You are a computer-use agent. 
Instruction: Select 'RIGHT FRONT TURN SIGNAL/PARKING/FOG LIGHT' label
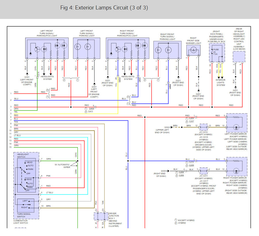(127, 33)
